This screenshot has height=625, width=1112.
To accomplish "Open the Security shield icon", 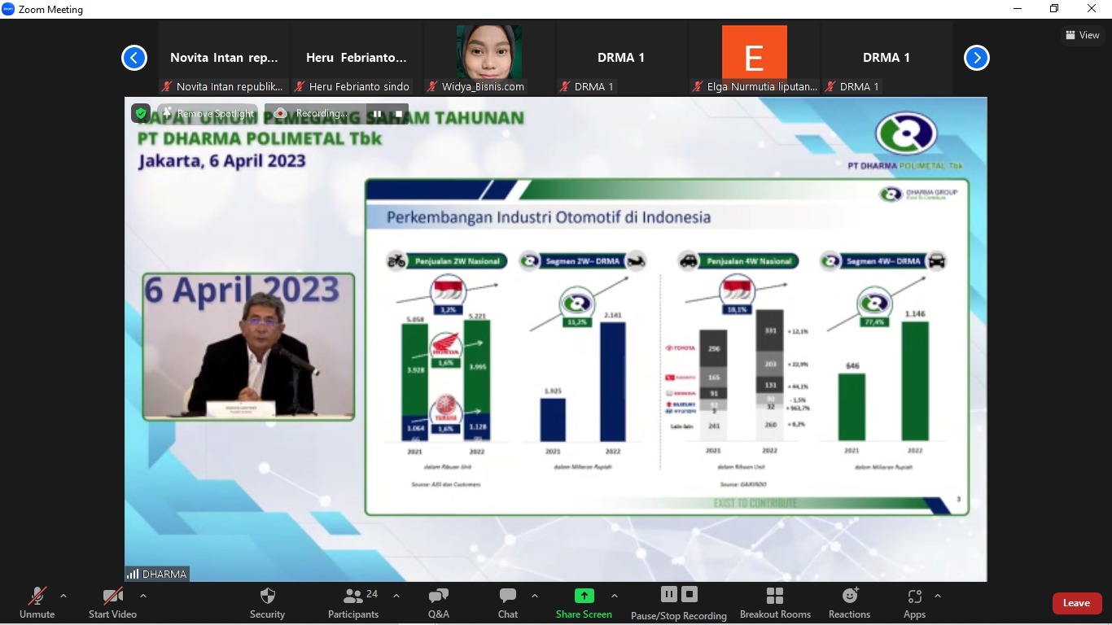I will pos(267,596).
